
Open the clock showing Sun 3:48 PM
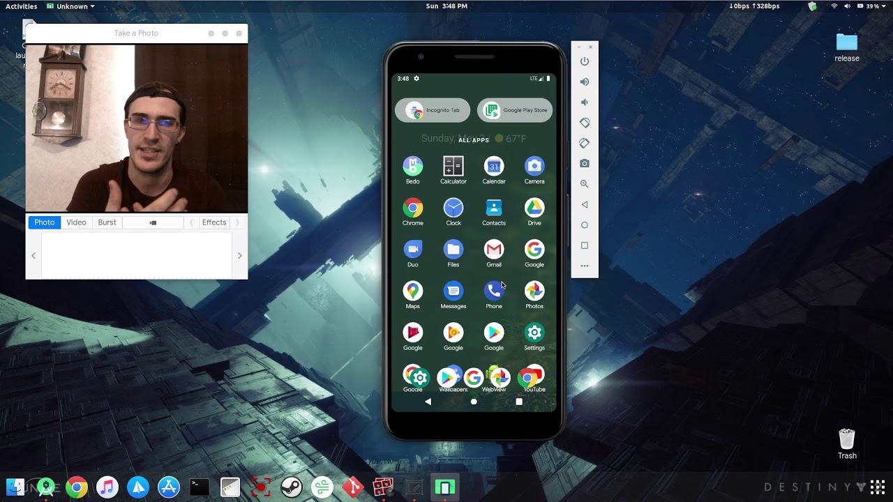pyautogui.click(x=446, y=6)
